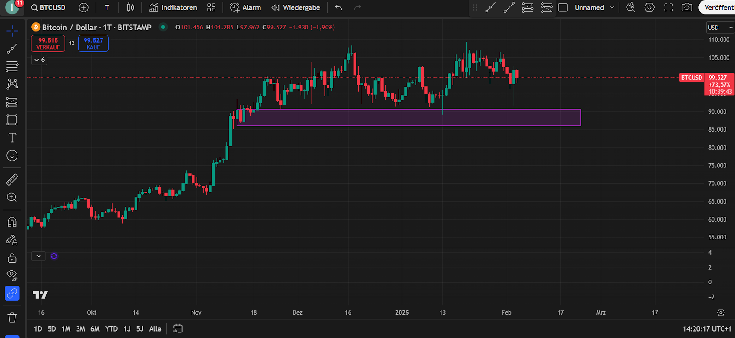Toggle drawing sync link icon
The height and width of the screenshot is (338, 735).
pyautogui.click(x=12, y=293)
